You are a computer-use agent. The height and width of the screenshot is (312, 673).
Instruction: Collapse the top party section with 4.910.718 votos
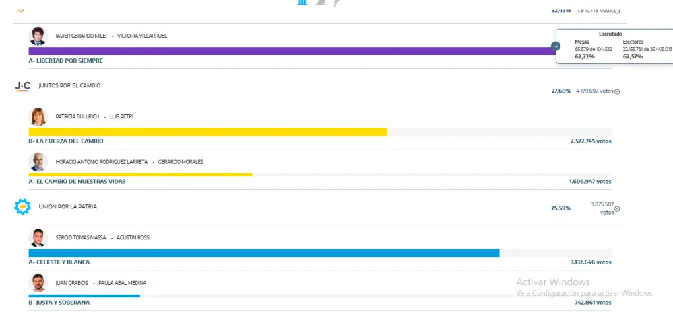coord(617,11)
